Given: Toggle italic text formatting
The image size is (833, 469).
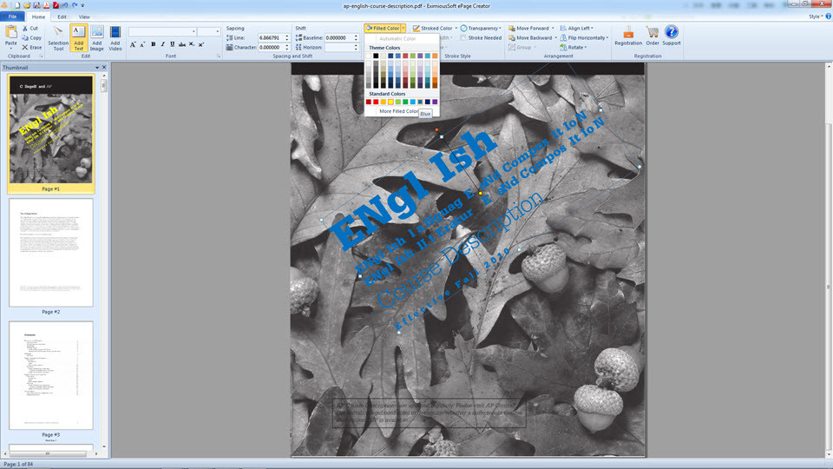Looking at the screenshot, I should click(x=162, y=44).
